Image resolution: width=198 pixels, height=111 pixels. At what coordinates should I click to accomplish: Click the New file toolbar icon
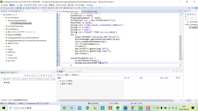coord(2,8)
